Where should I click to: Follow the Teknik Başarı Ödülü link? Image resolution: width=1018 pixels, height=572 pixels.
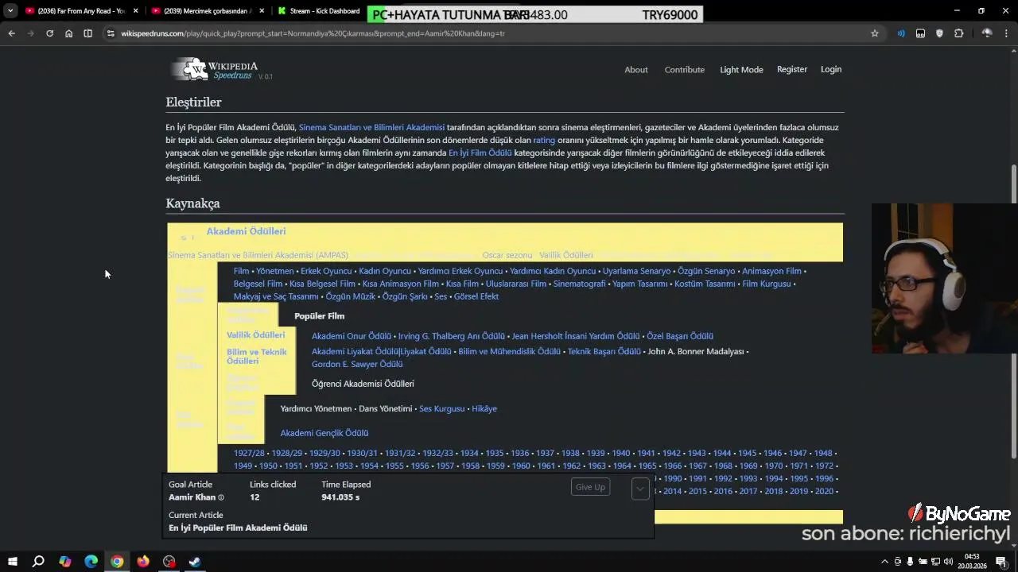[604, 351]
